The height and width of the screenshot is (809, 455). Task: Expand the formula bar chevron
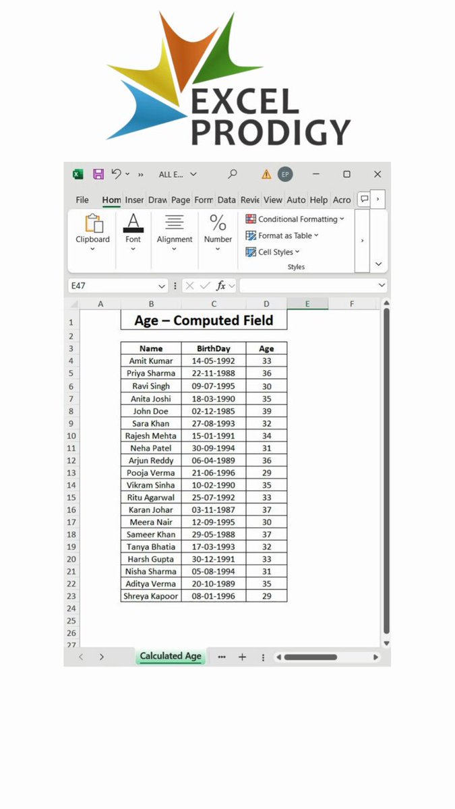(382, 286)
